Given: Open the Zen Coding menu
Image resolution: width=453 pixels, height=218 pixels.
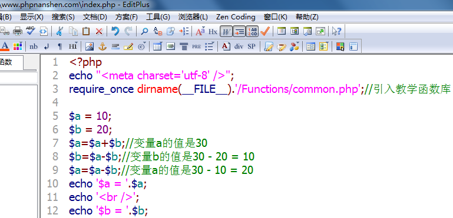Looking at the screenshot, I should click(236, 17).
